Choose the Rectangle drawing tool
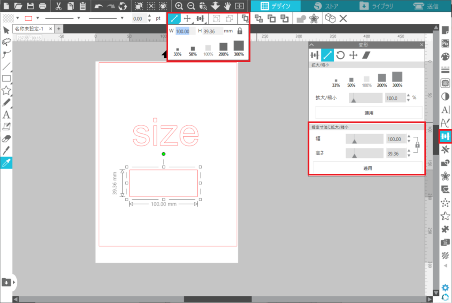This screenshot has width=452, height=303. pyautogui.click(x=6, y=79)
